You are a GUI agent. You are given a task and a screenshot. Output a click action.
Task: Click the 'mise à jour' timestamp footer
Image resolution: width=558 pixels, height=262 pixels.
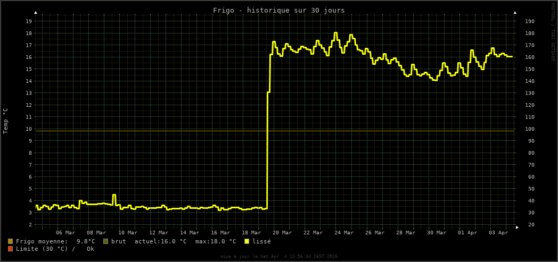[278, 256]
